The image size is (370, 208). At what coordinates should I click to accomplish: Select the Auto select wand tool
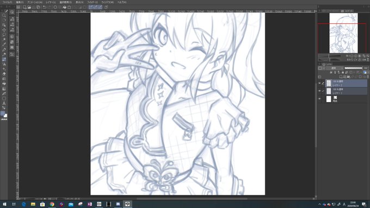[4, 40]
